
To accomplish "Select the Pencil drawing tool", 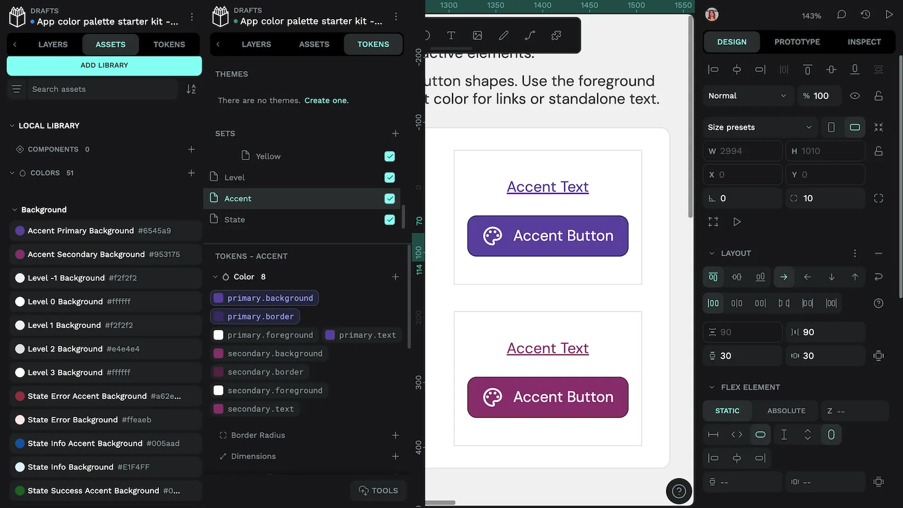I will click(x=503, y=35).
